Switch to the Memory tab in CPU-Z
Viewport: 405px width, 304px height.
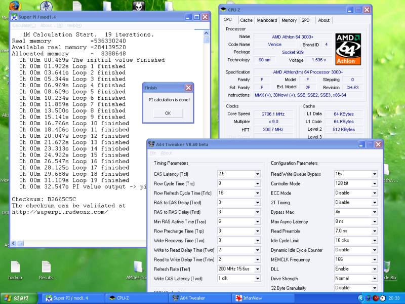pyautogui.click(x=289, y=20)
